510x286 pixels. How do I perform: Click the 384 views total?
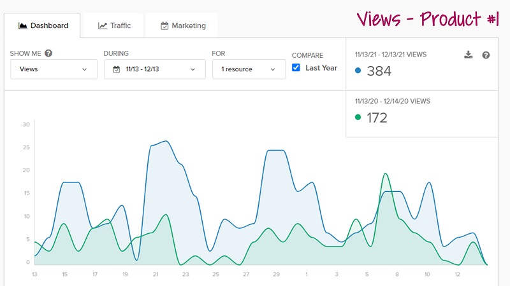click(379, 71)
